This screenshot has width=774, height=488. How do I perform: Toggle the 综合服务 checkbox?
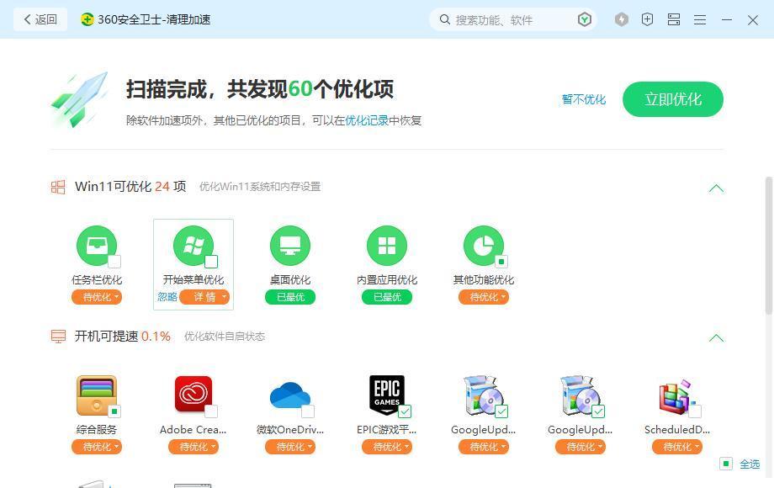[114, 411]
